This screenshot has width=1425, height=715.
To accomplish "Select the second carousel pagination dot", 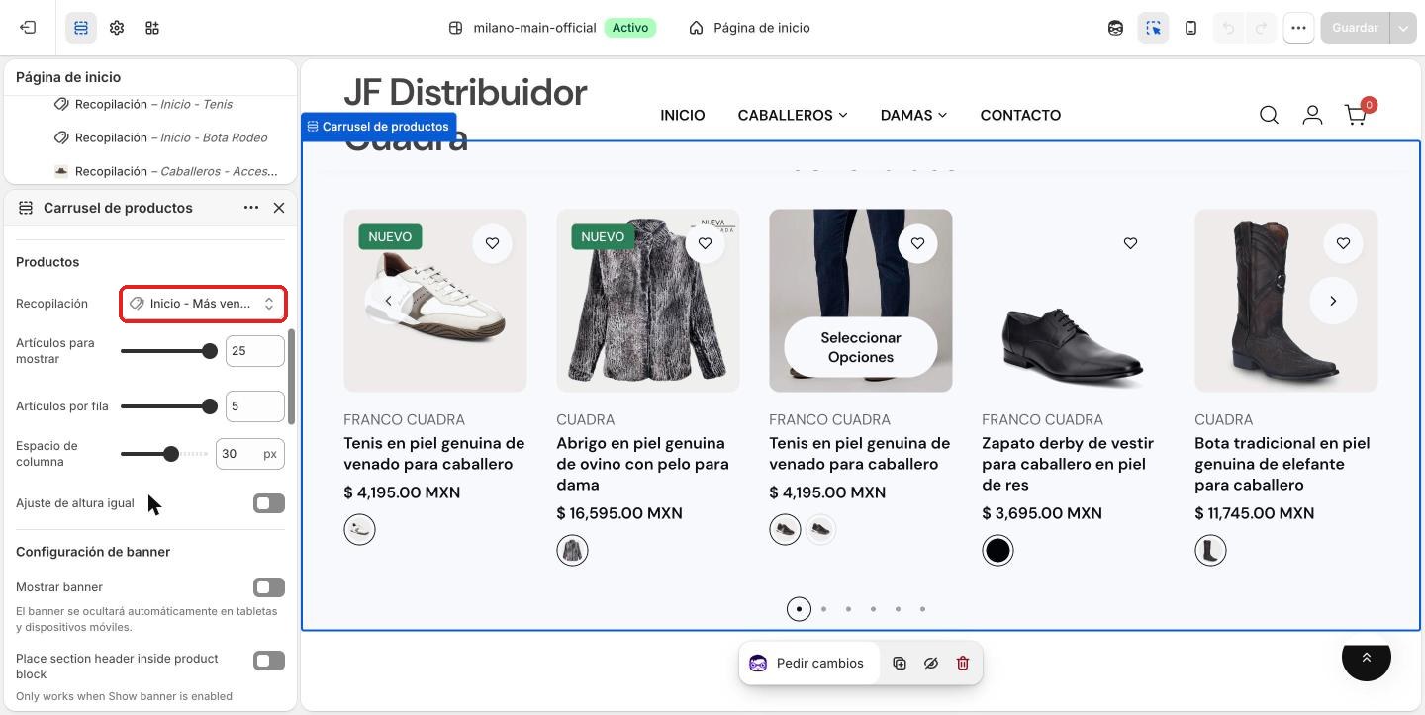I will (x=823, y=609).
